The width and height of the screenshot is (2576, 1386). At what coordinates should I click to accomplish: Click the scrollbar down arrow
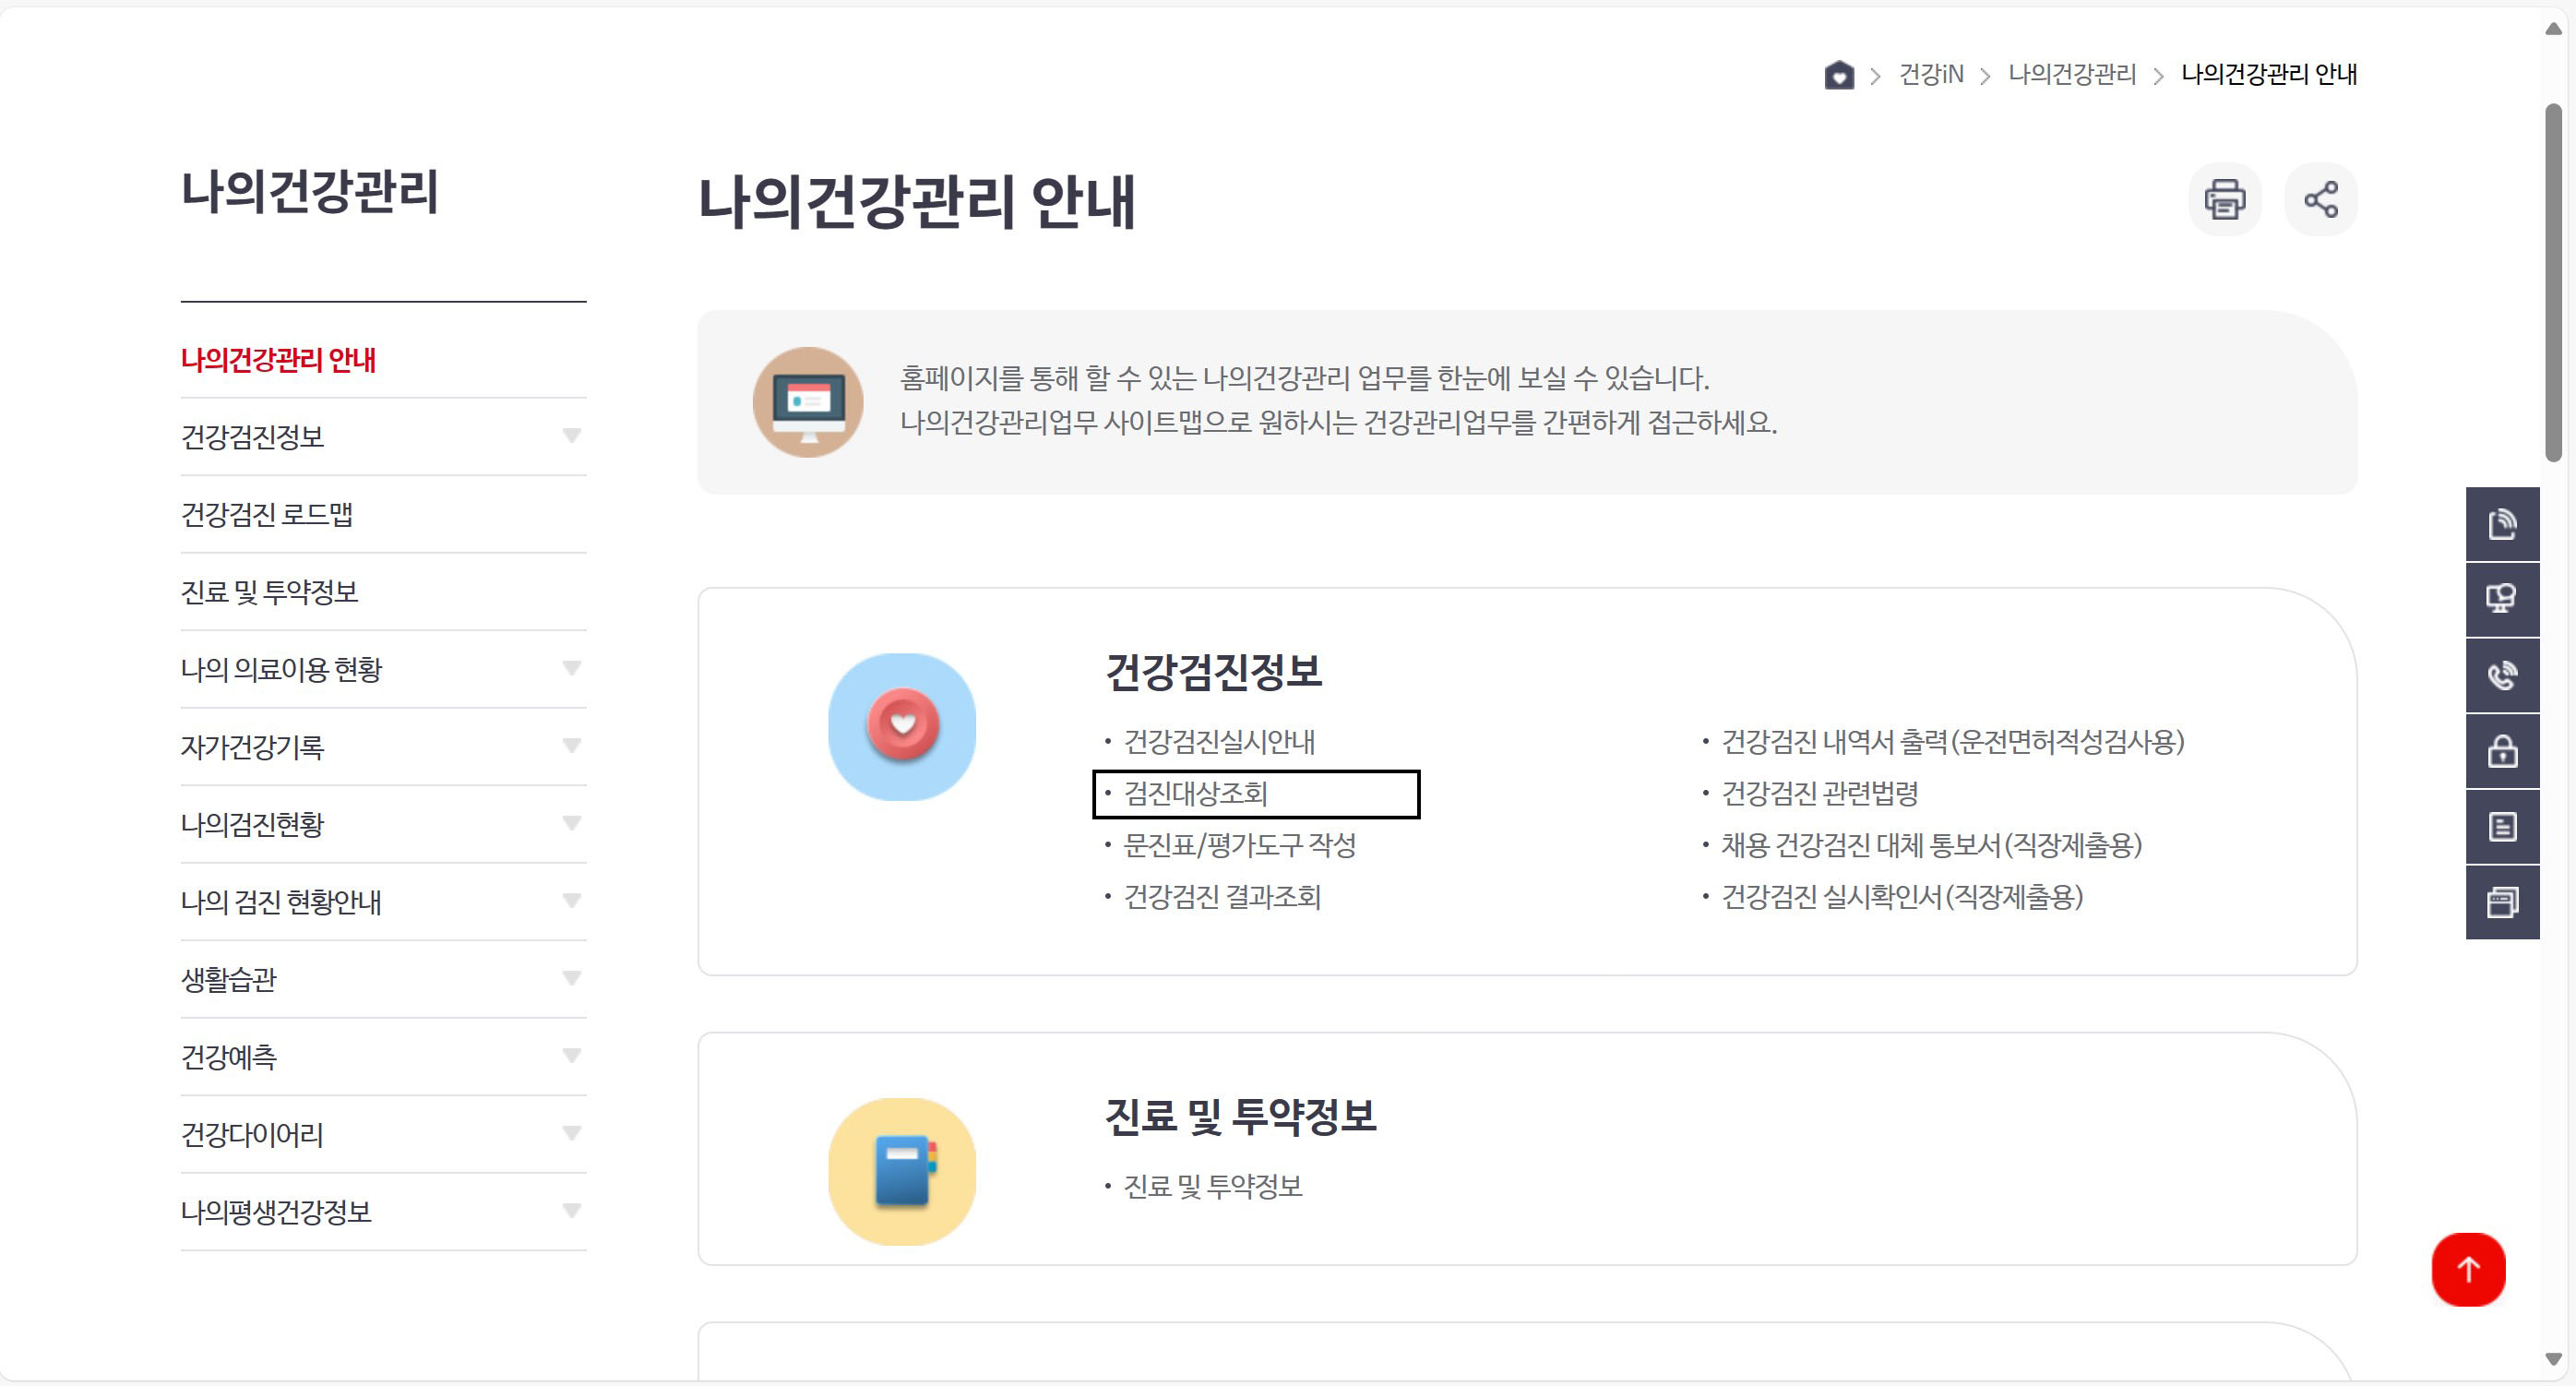(2553, 1360)
